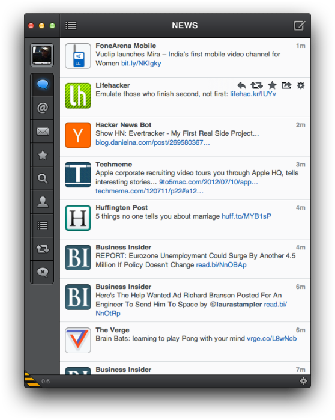The width and height of the screenshot is (335, 420).
Task: Click Business Insider avatar on Eurozone tweet
Action: tap(78, 258)
